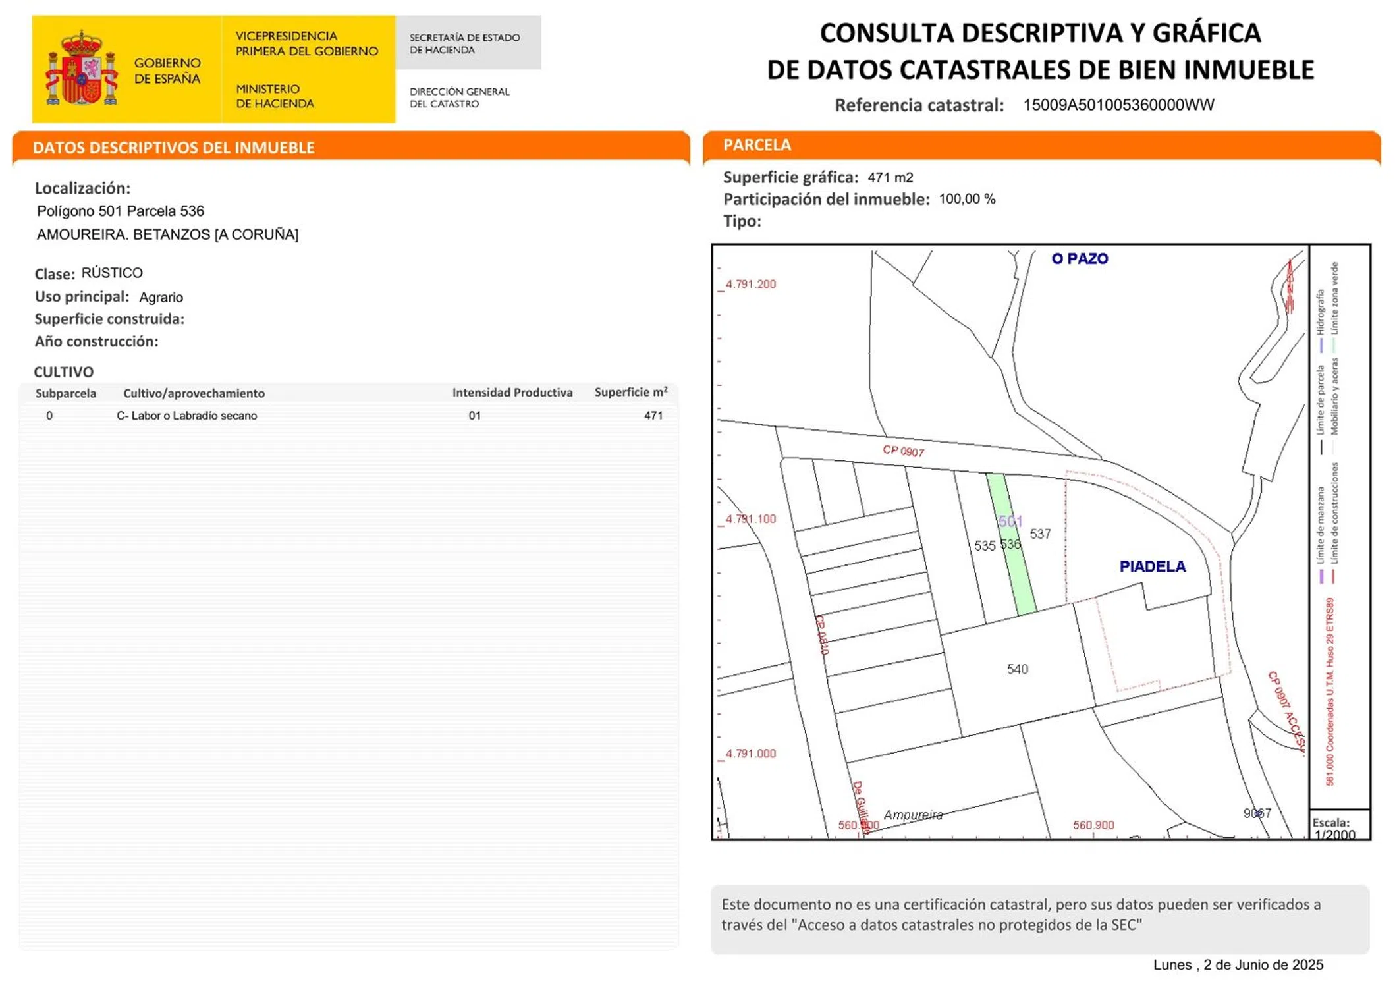Select the Labor o Labradío secano row
Screen dimensions: 1397x988
click(x=186, y=416)
